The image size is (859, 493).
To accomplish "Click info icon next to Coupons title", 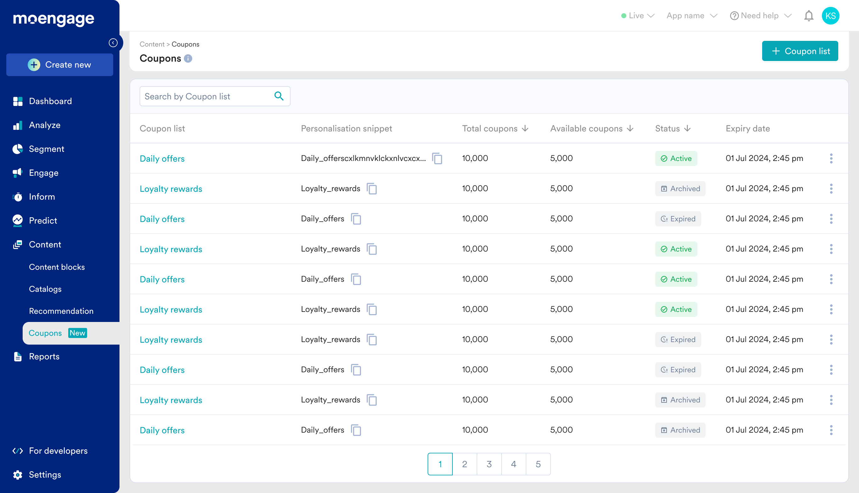I will point(188,58).
